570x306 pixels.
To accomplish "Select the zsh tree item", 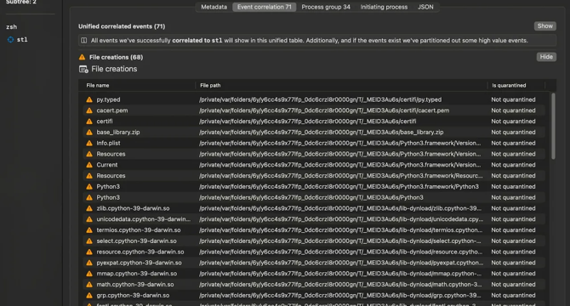I will [11, 27].
